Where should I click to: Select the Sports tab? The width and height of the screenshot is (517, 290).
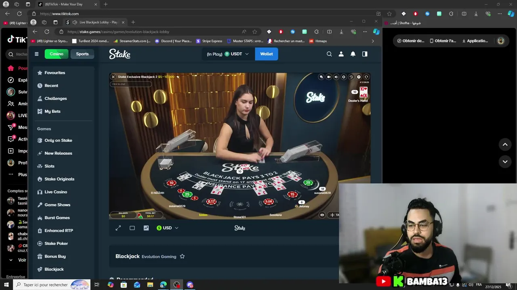point(82,54)
